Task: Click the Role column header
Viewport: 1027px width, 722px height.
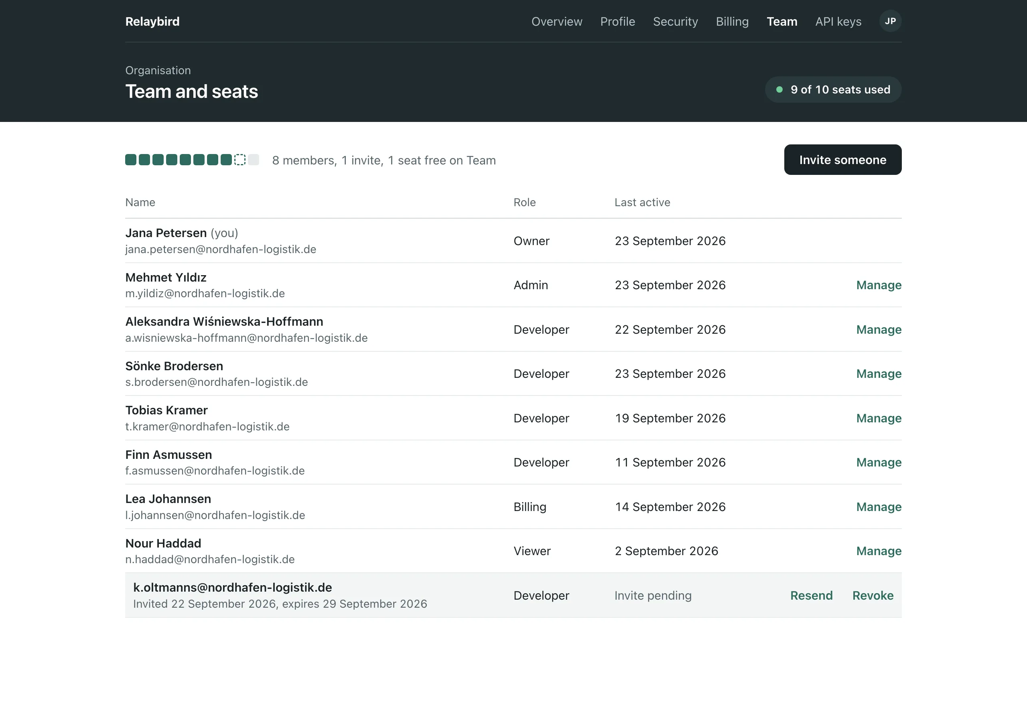Action: (524, 202)
